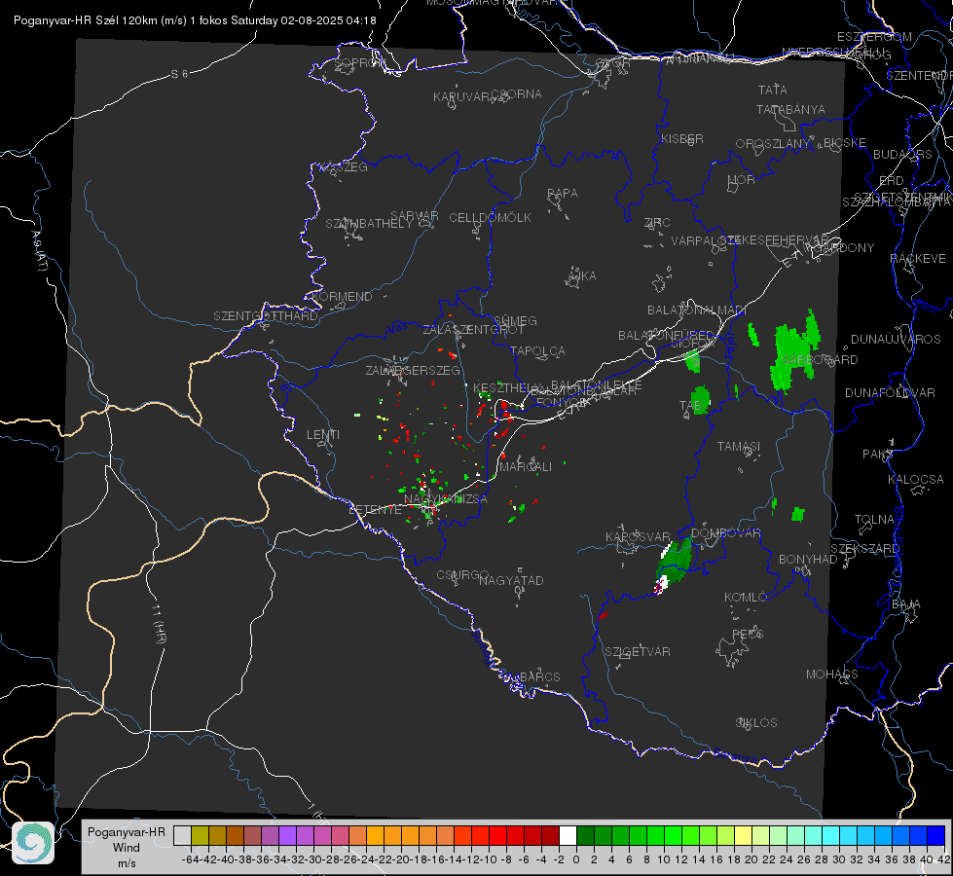Choose the white swatch between -2 and 0
The height and width of the screenshot is (876, 953).
pos(568,835)
